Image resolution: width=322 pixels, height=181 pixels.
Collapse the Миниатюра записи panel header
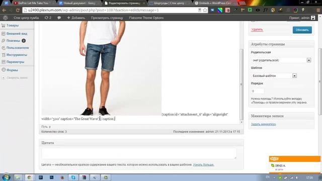click(x=281, y=116)
